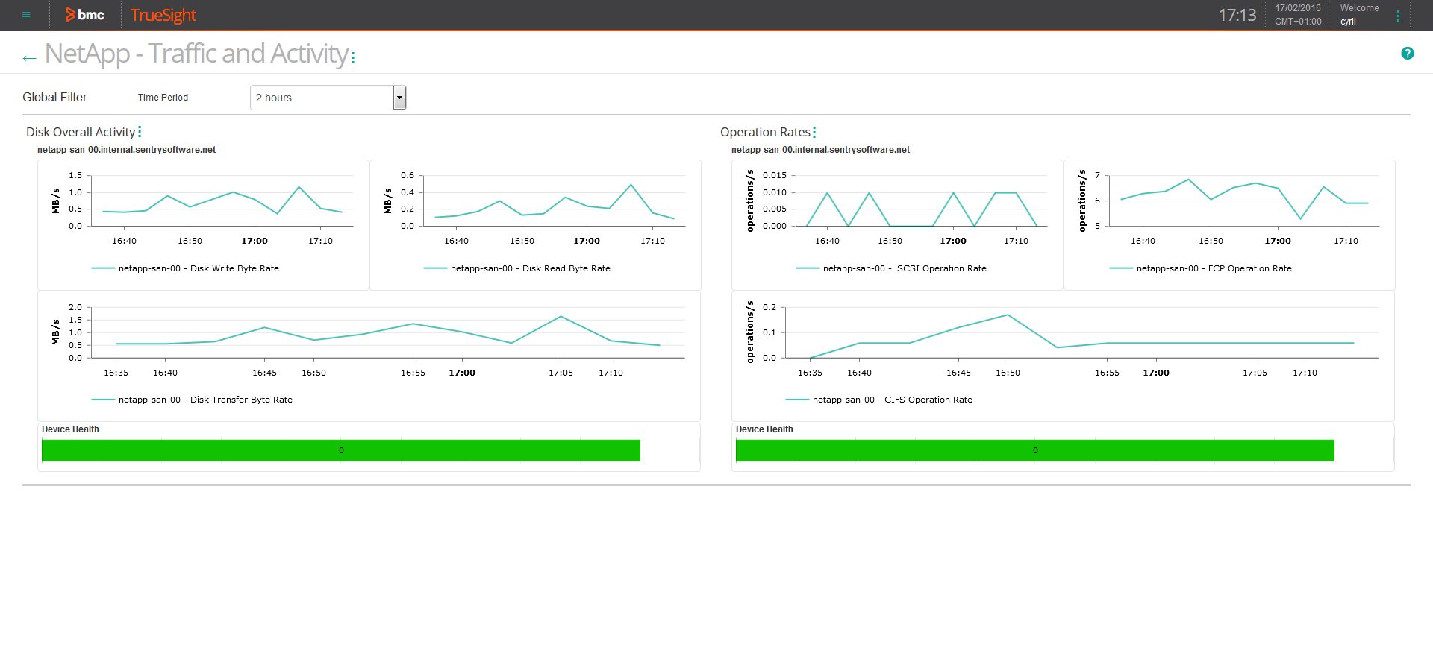Click the 'Welcome cyril' user label

click(1359, 15)
